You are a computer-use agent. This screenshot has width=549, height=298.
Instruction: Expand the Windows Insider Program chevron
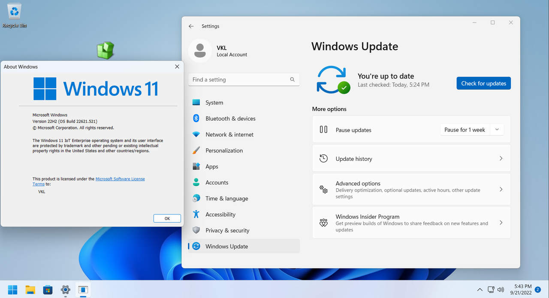(x=501, y=223)
